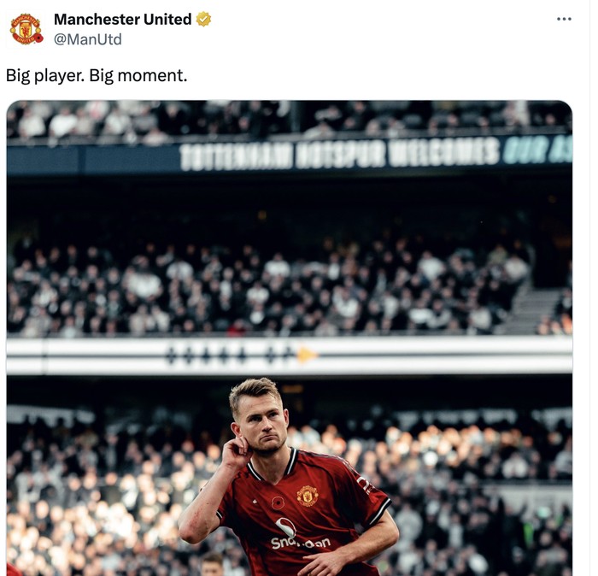
Task: Open the @ManUtd handle link
Action: 88,39
